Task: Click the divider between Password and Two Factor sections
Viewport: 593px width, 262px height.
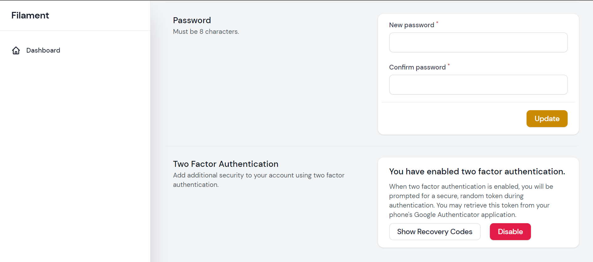Action: click(372, 146)
